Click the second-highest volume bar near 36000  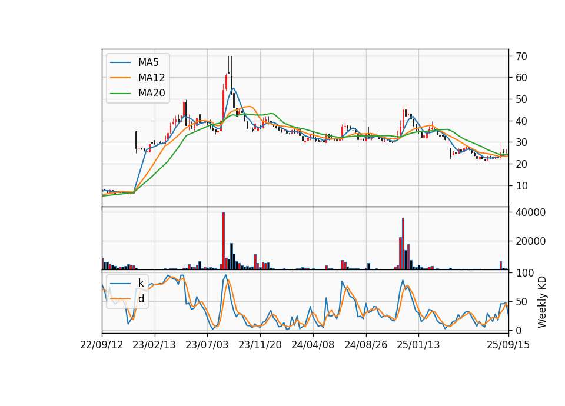(x=403, y=244)
